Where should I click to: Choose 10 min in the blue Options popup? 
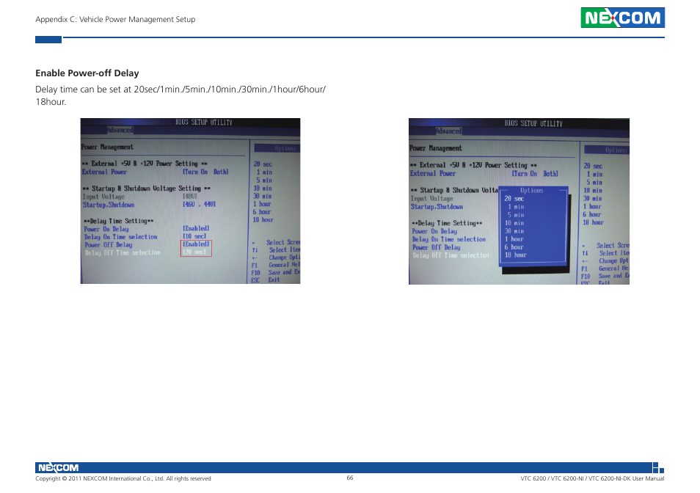click(515, 223)
